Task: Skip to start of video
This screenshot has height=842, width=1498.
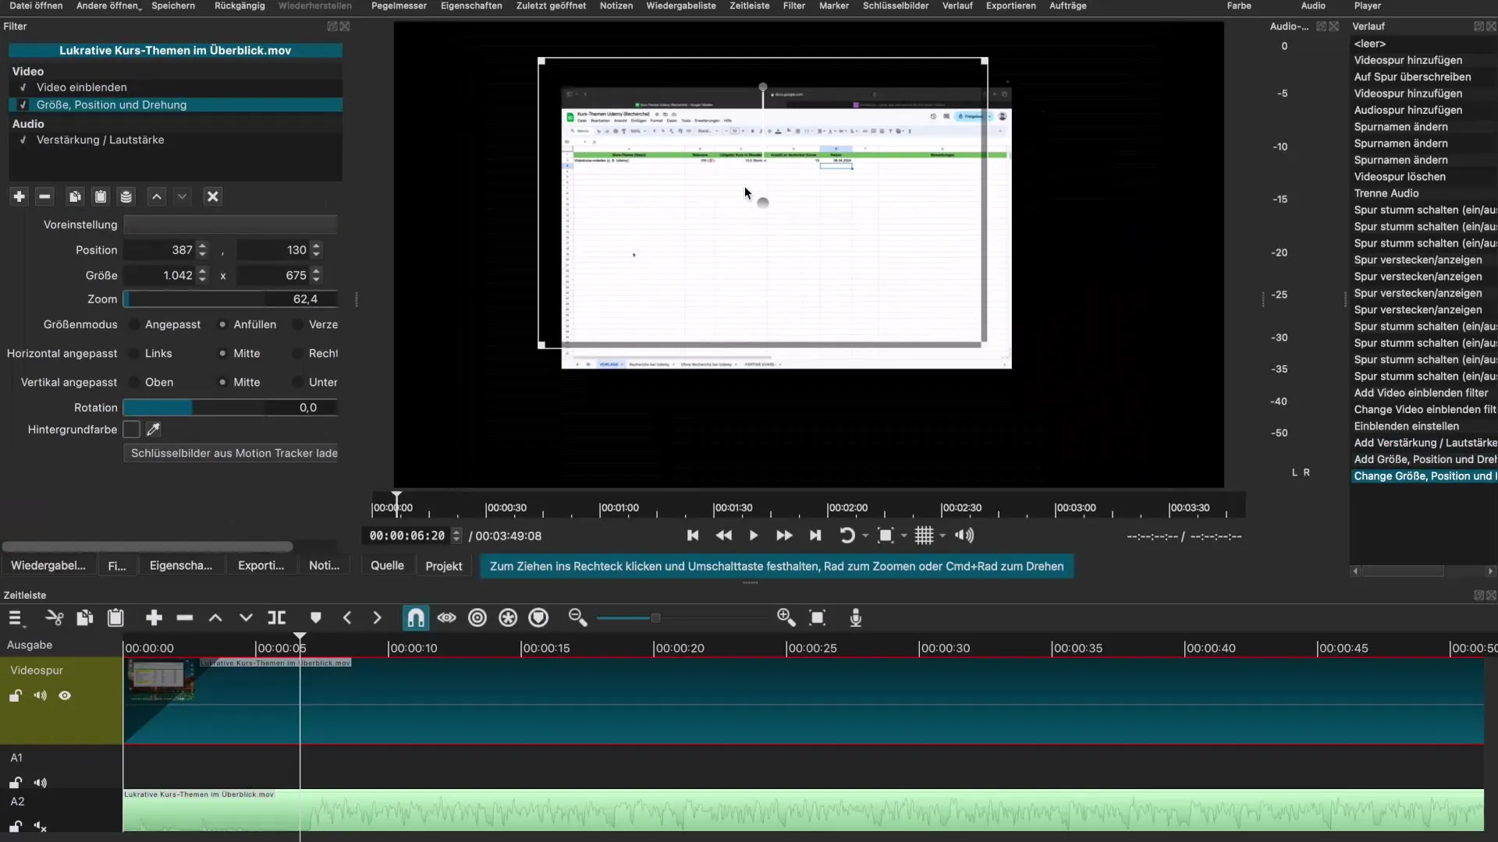Action: pos(693,536)
